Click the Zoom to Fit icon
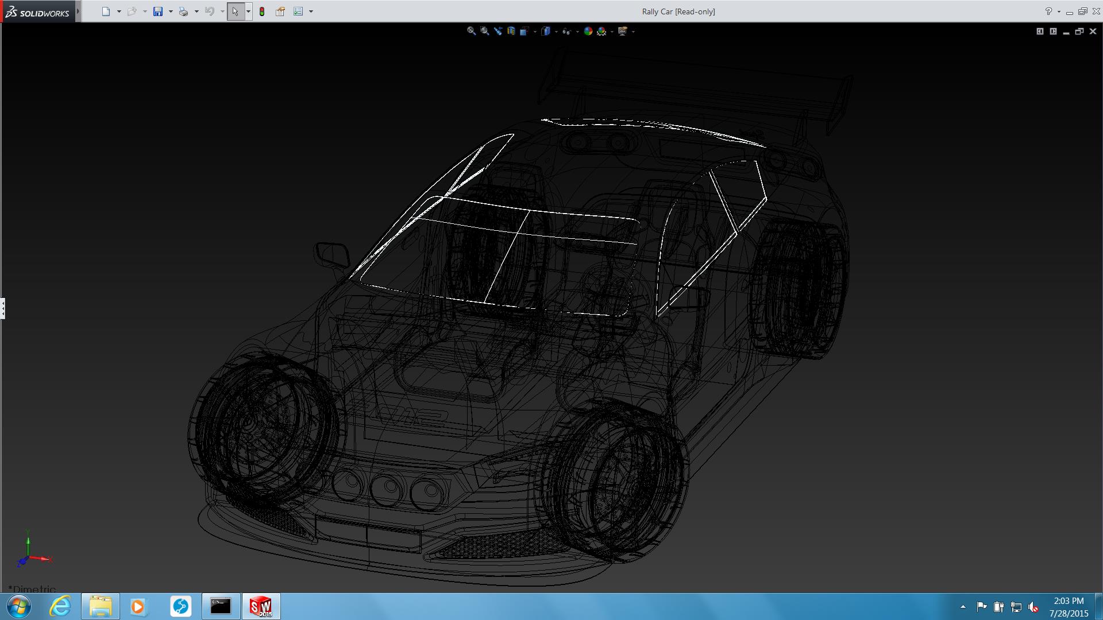Screen dimensions: 1103x620 (x=471, y=32)
